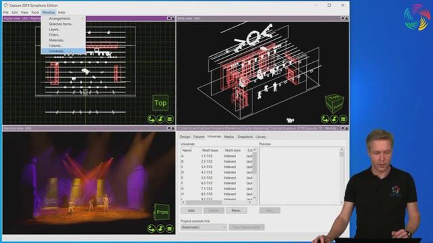Choose Filters in the Window menu
Viewport: 433px width, 243px height.
(x=63, y=34)
